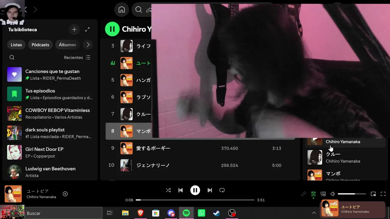The width and height of the screenshot is (390, 219).
Task: Show lyrics with the microphone icon
Action: (x=303, y=194)
